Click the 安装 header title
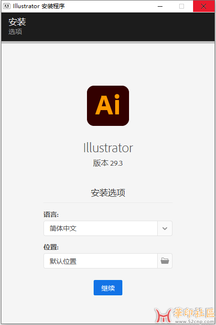216x325 pixels. 17,22
